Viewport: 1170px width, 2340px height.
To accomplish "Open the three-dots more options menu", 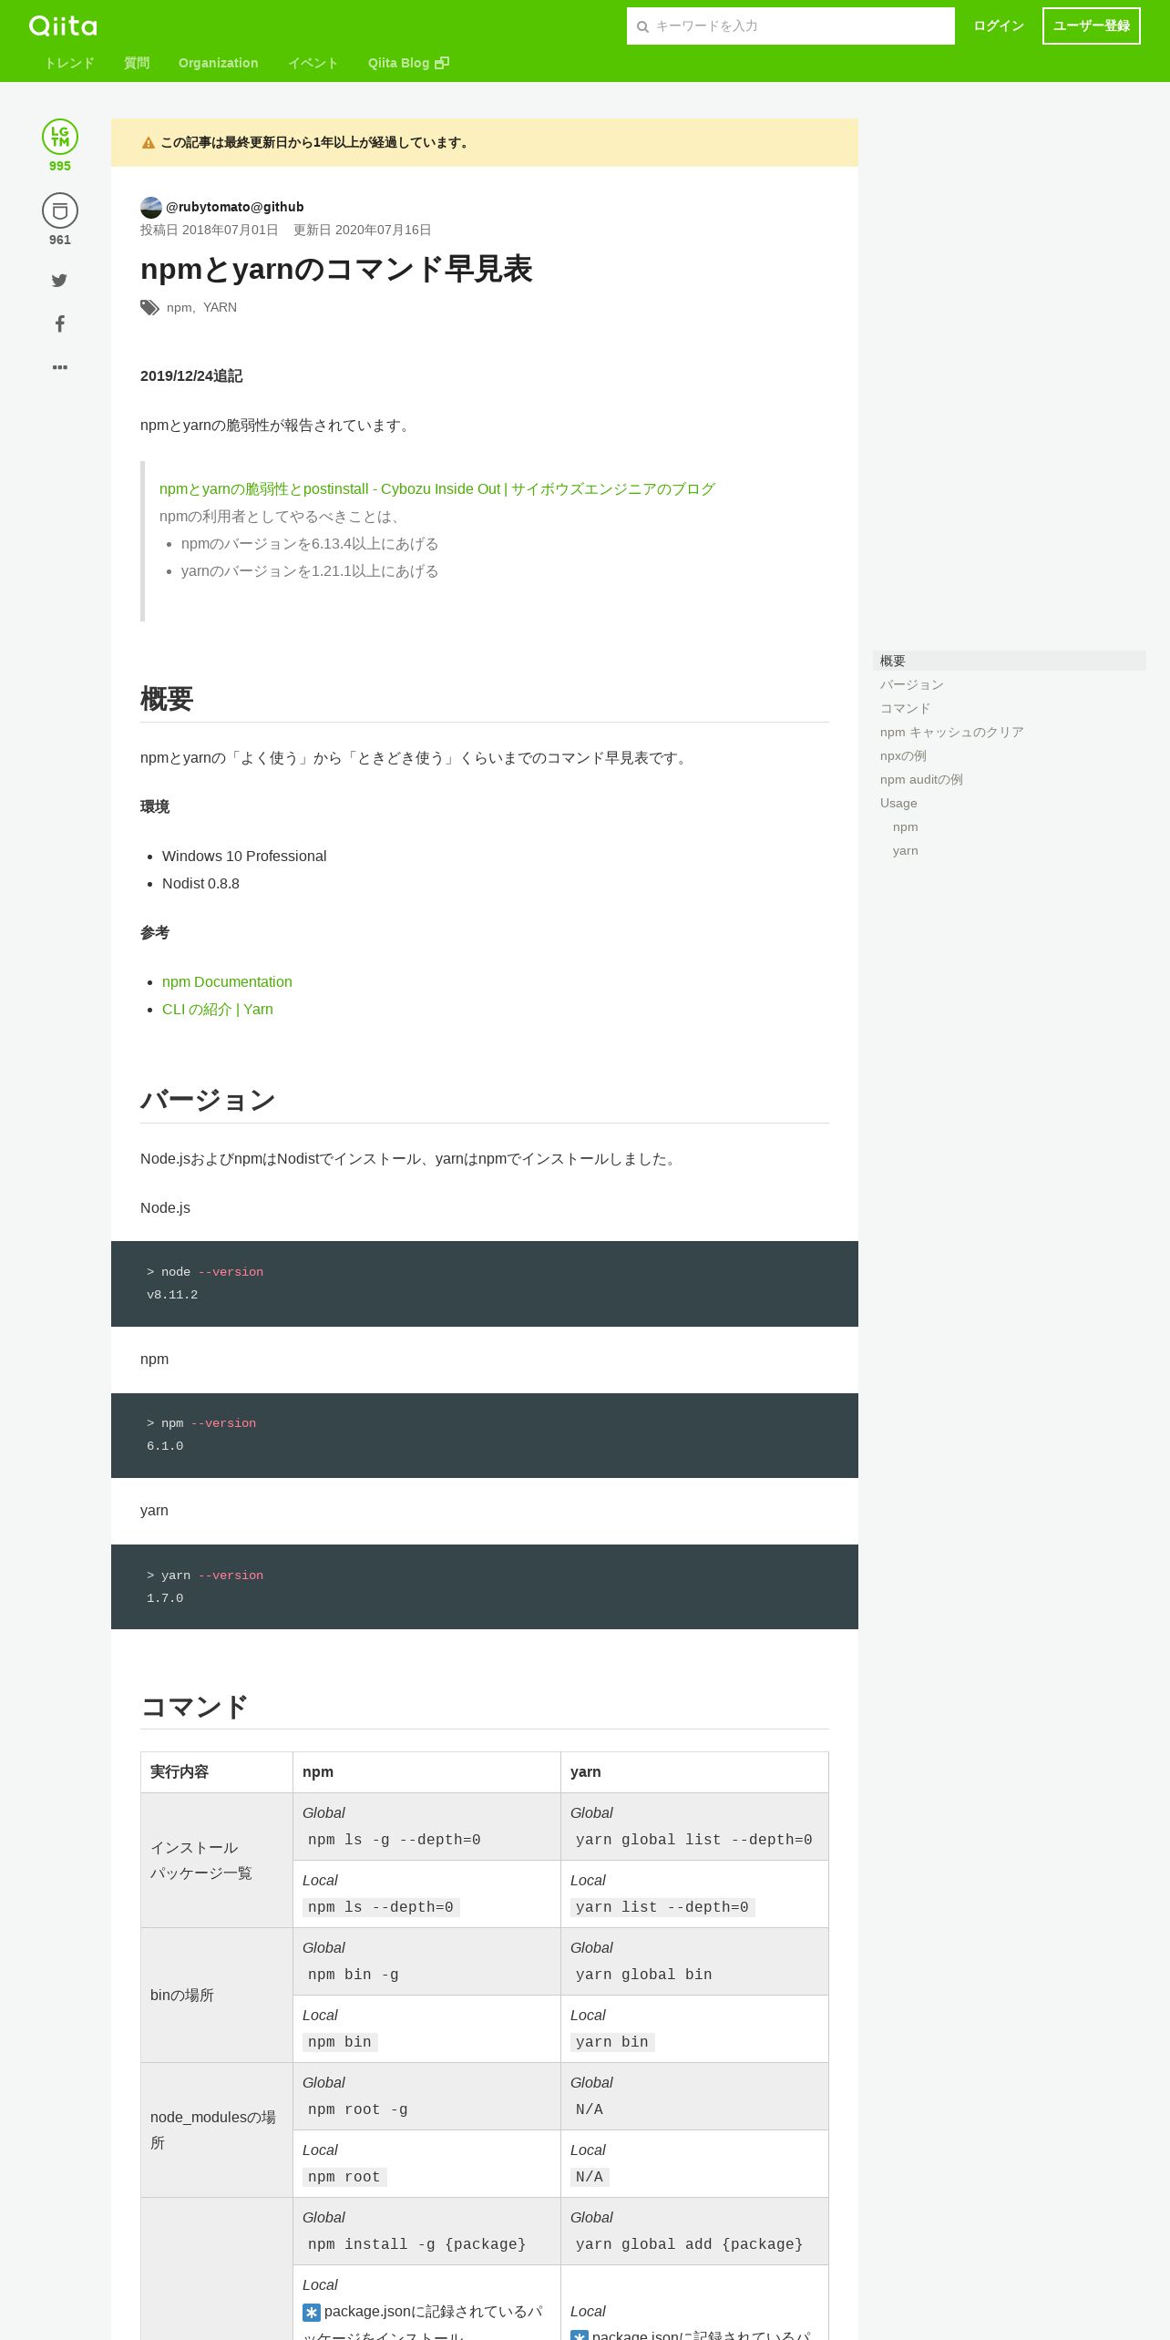I will (59, 367).
